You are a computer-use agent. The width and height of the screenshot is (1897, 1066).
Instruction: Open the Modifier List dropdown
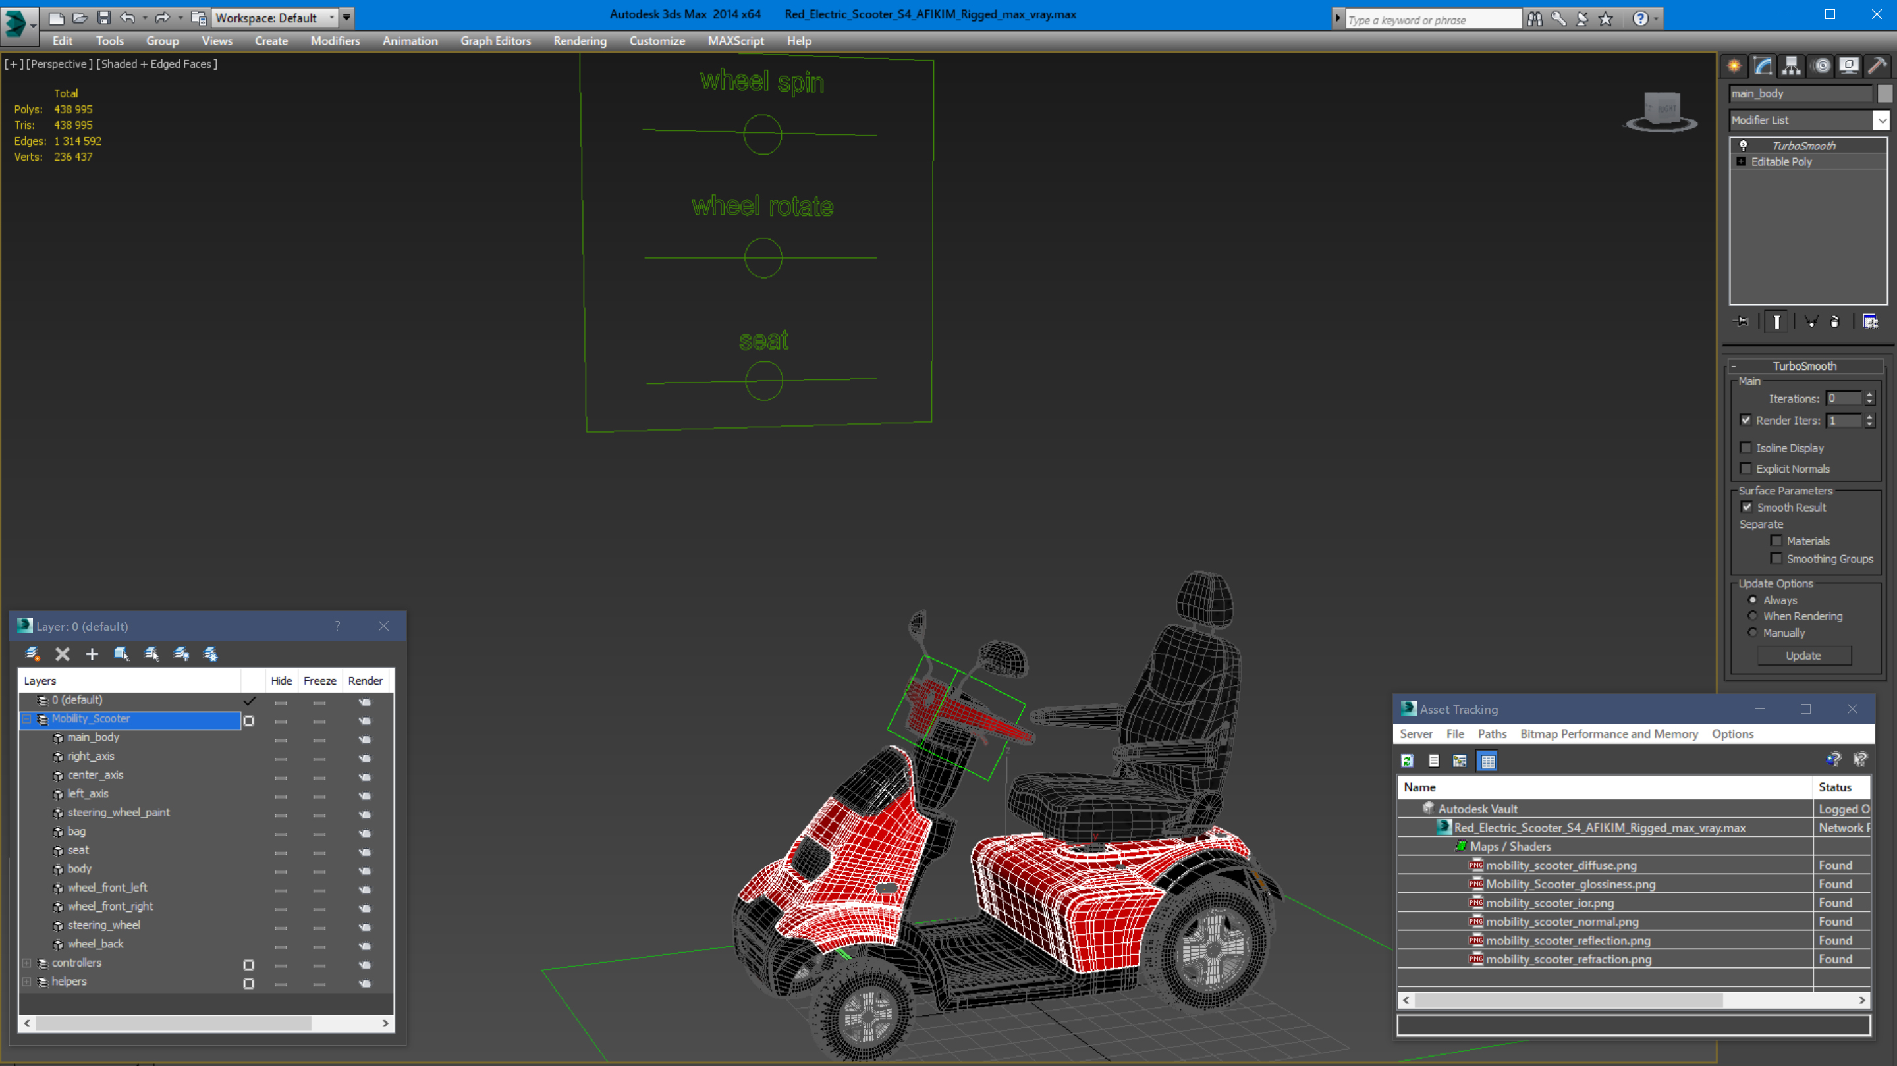click(x=1882, y=120)
